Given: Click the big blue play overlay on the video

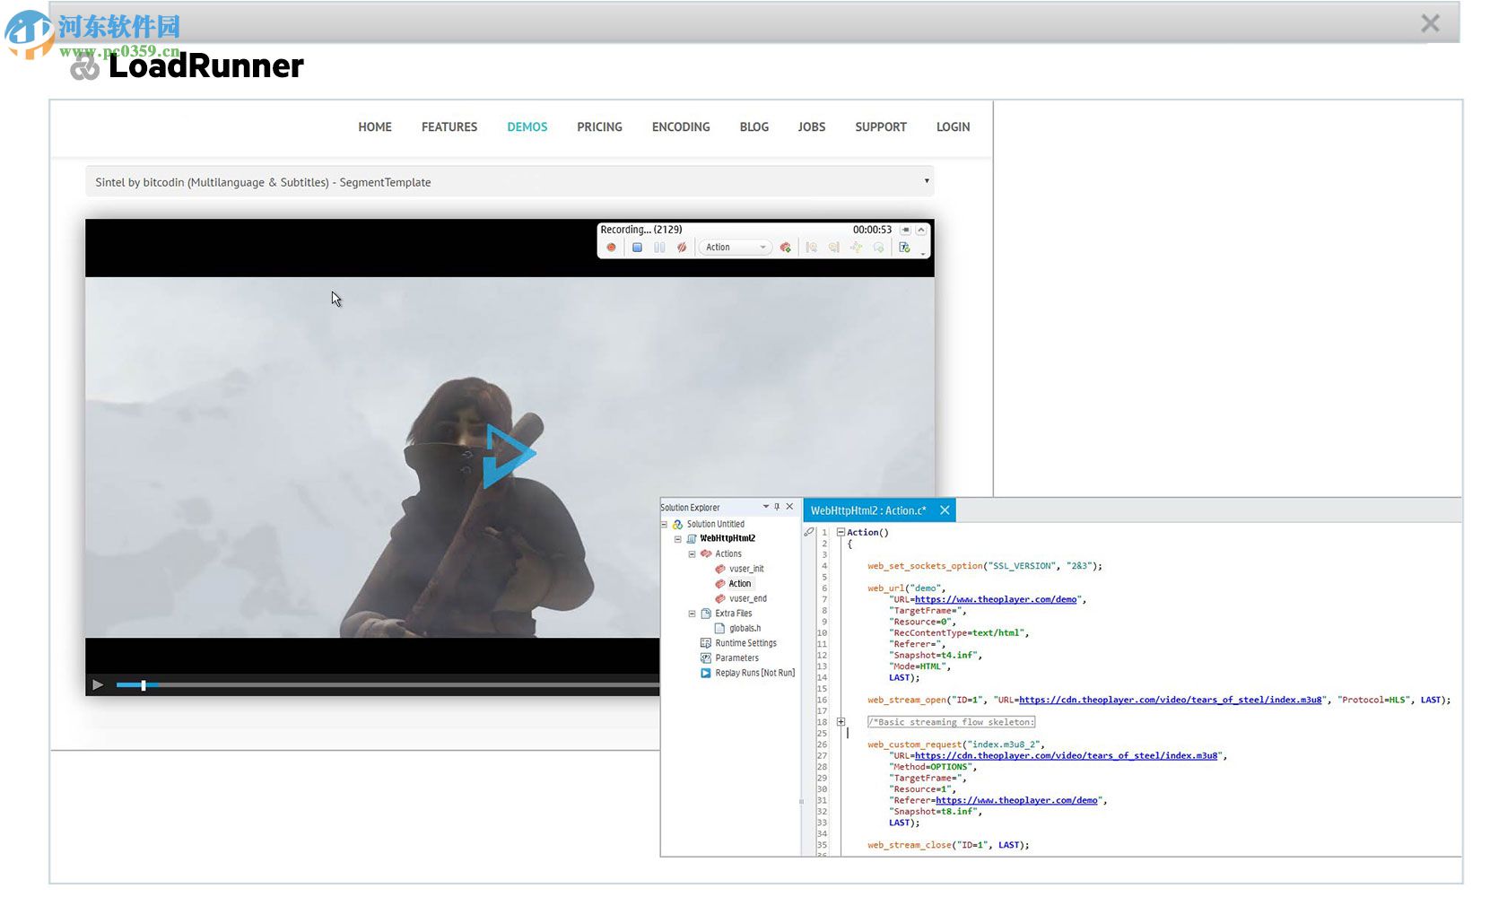Looking at the screenshot, I should click(509, 457).
